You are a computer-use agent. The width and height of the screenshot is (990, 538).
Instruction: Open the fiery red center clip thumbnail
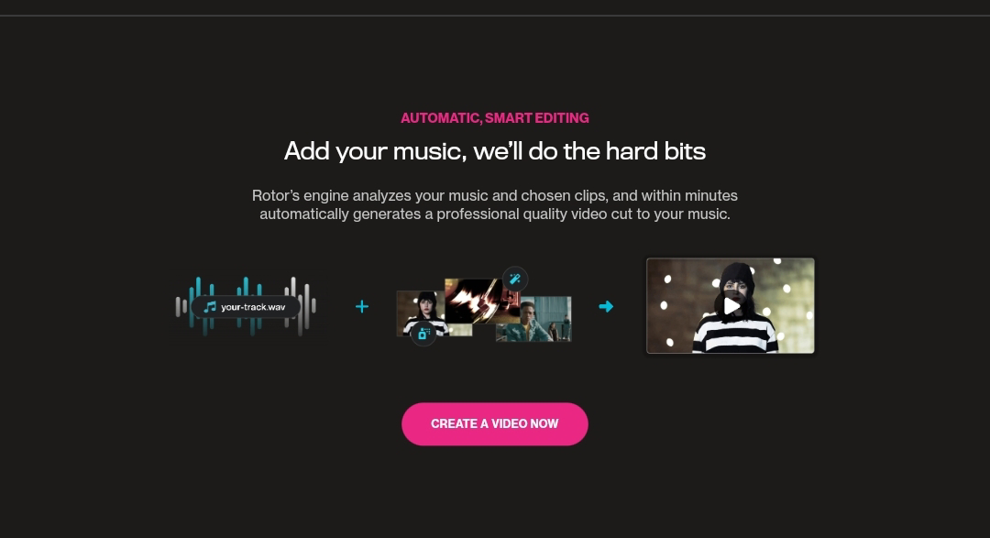coord(474,302)
